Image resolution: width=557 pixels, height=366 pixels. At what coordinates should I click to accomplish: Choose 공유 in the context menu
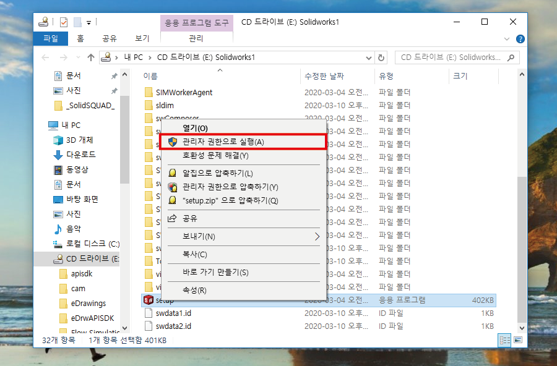[x=190, y=218]
